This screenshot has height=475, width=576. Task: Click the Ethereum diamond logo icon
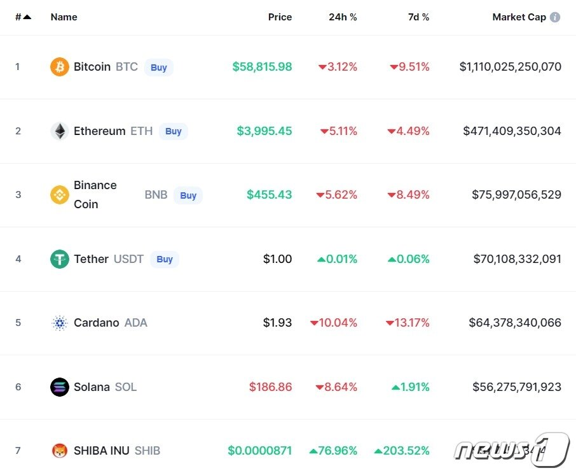pos(59,131)
